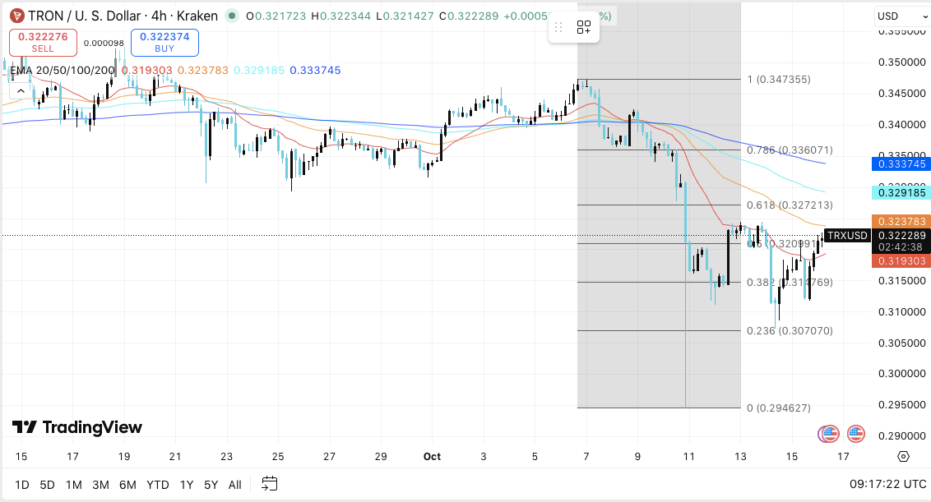This screenshot has height=502, width=931.
Task: Click the BUY 0.322374 button
Action: (x=164, y=42)
